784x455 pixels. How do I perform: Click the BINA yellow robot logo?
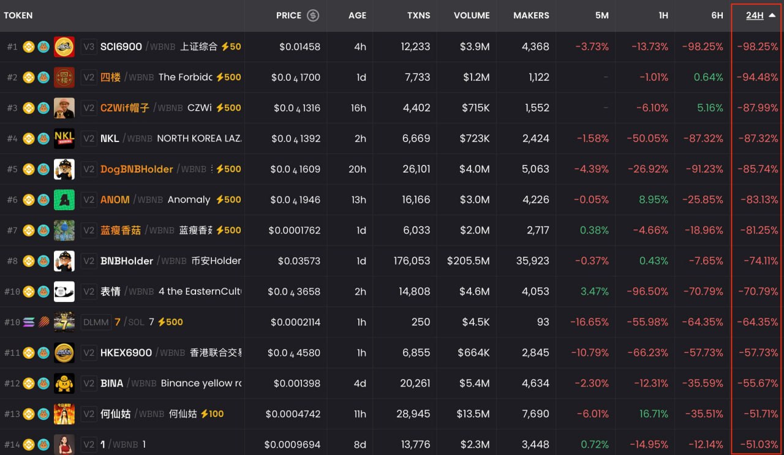(x=64, y=383)
